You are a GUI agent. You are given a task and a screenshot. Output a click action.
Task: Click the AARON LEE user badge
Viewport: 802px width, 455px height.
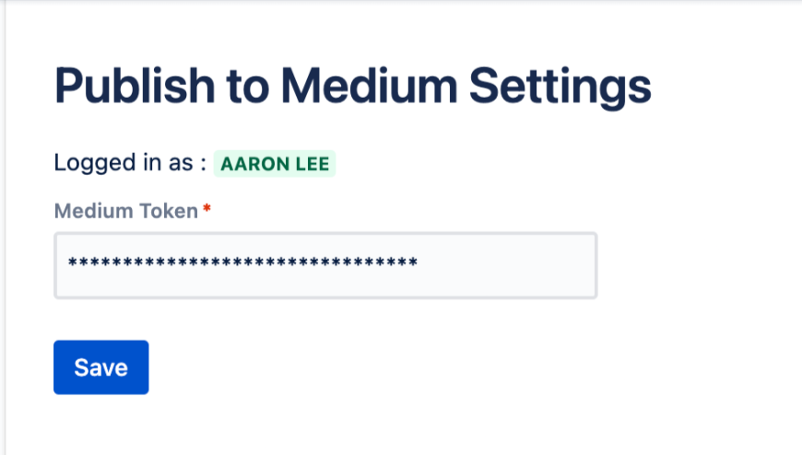point(275,164)
